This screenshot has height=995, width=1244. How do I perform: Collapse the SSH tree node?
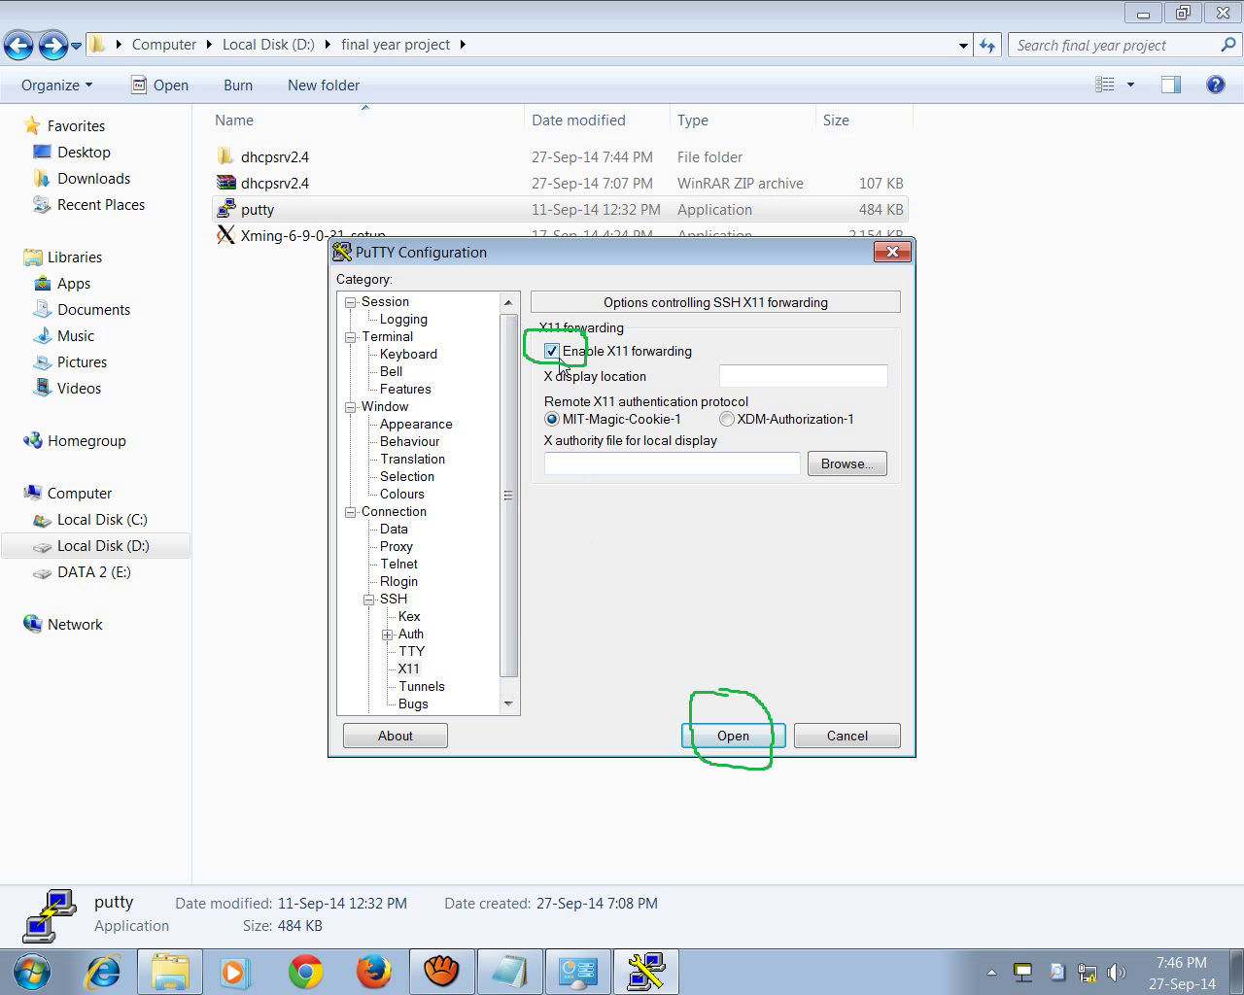(368, 600)
